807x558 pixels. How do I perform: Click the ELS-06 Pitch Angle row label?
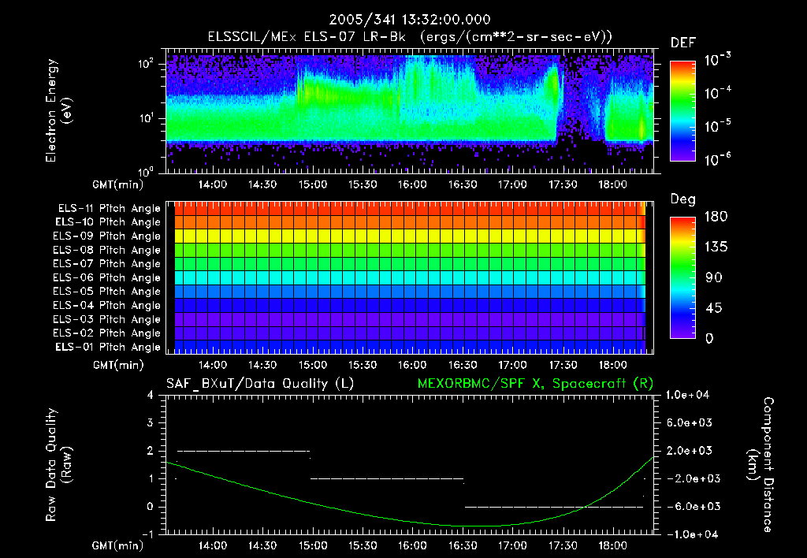click(106, 277)
